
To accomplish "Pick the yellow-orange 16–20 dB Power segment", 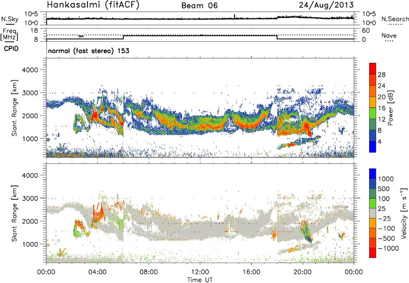I will click(x=373, y=102).
